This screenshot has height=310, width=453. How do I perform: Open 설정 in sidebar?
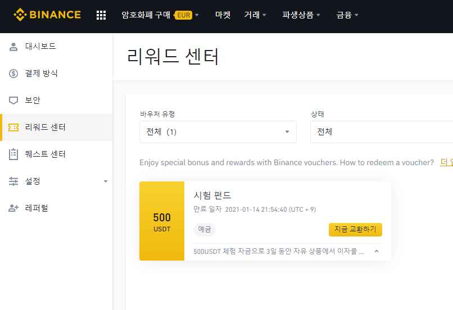[x=56, y=181]
